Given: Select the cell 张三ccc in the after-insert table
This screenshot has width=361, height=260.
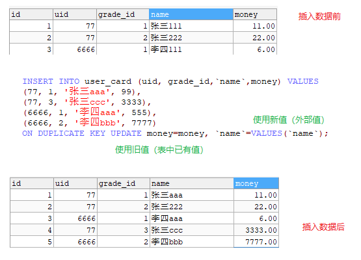Looking at the screenshot, I should tap(192, 230).
